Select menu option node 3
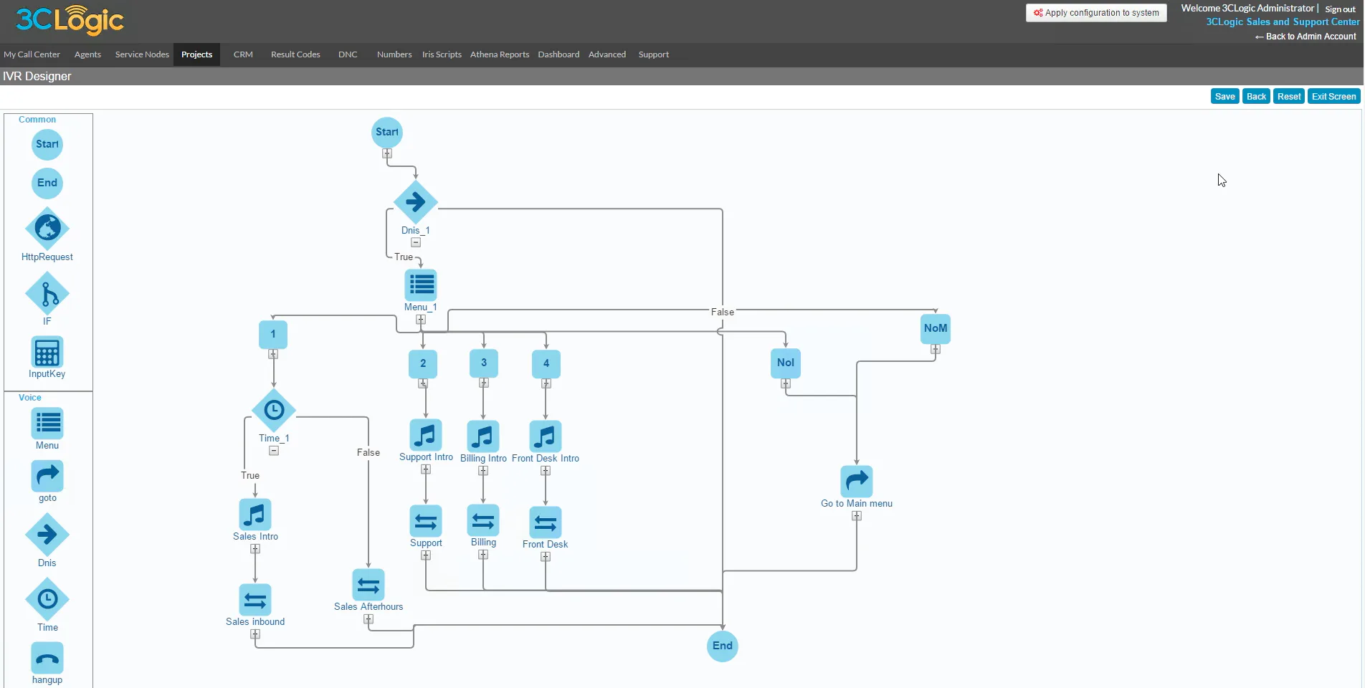The width and height of the screenshot is (1365, 688). (484, 363)
